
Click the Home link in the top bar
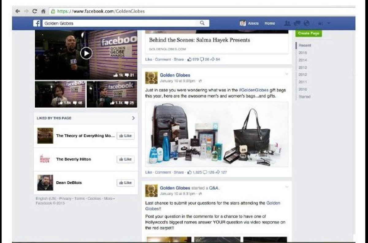[270, 23]
